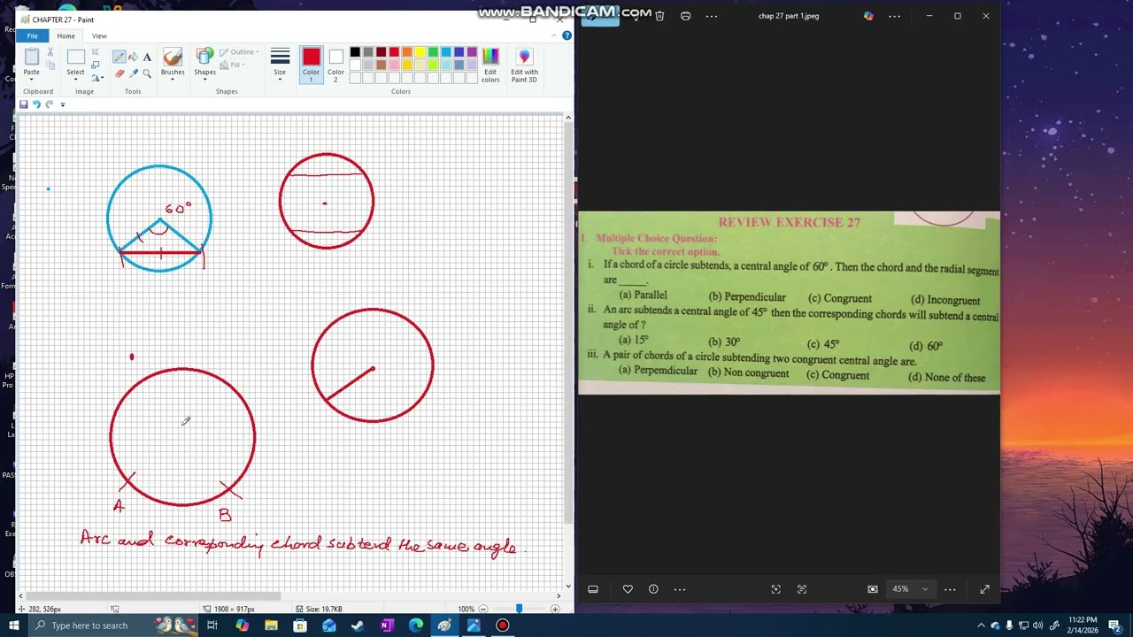Open Paint Help question mark
1133x637 pixels.
click(x=566, y=35)
